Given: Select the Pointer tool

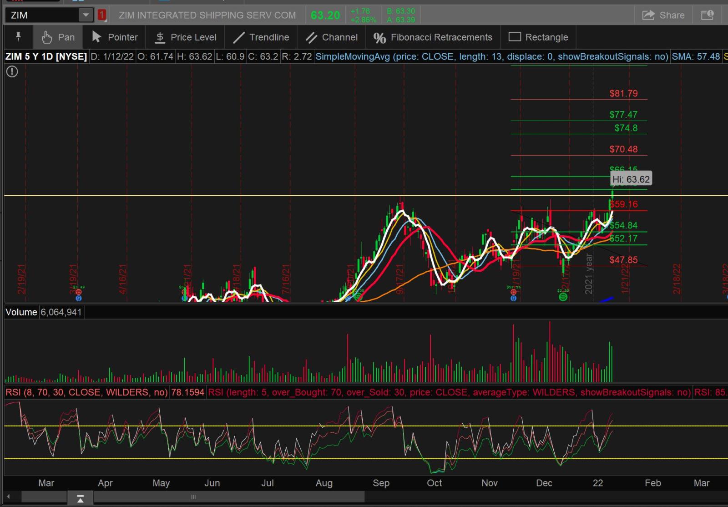Looking at the screenshot, I should (x=115, y=37).
